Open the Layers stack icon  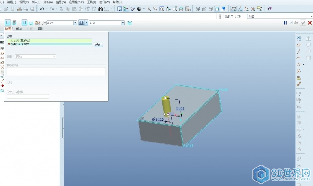coord(181,9)
